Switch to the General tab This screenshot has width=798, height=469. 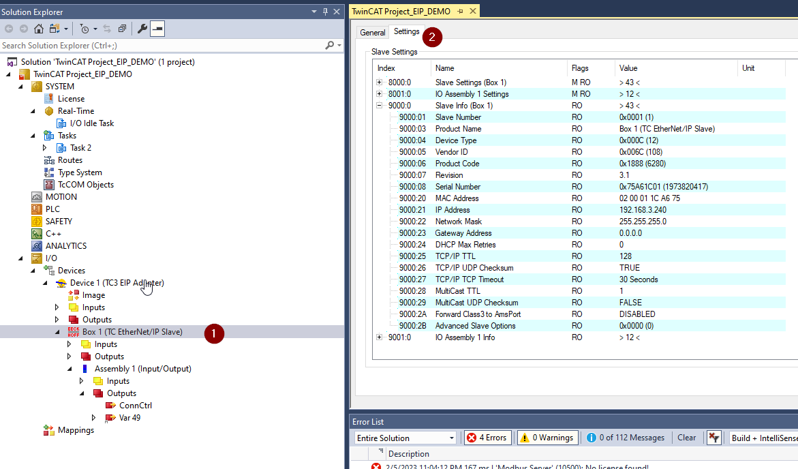(373, 32)
